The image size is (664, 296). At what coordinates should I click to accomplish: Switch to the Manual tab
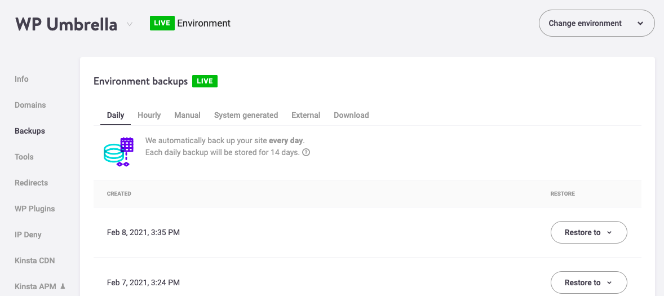coord(188,115)
